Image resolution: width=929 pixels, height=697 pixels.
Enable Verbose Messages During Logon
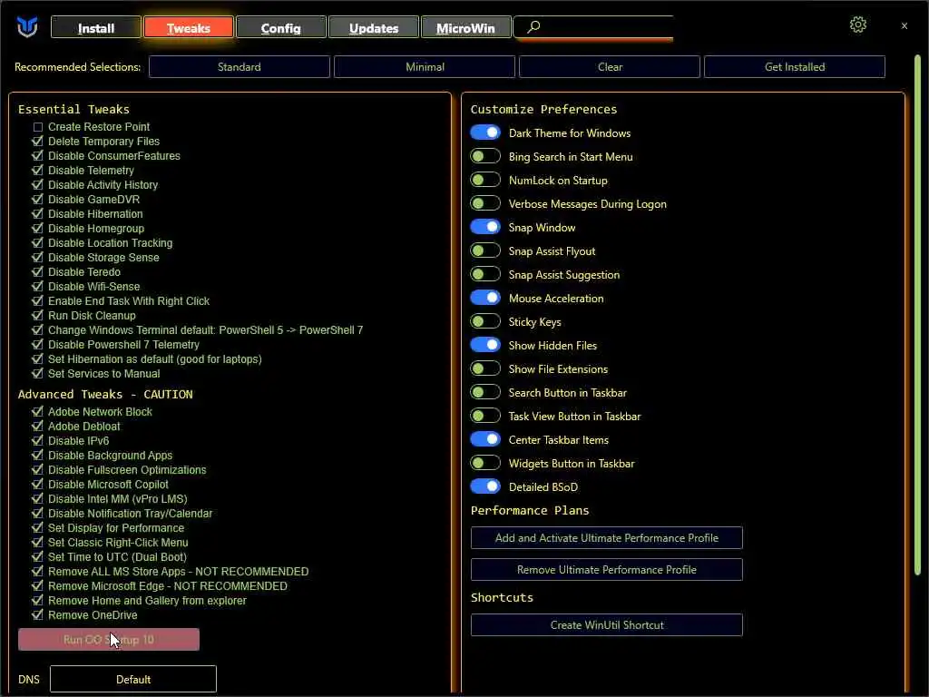tap(485, 203)
